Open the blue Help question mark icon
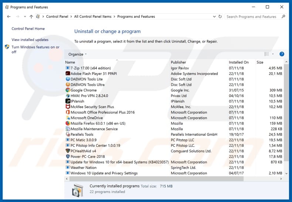292x202 pixels. 282,54
